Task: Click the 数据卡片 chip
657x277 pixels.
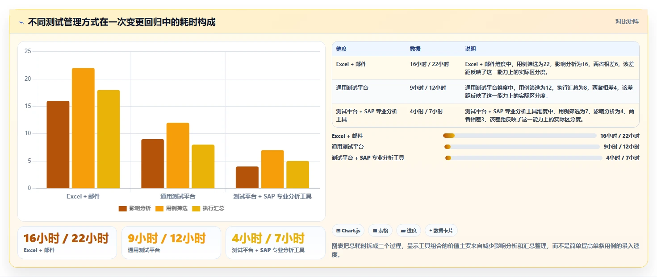Action: pos(441,231)
